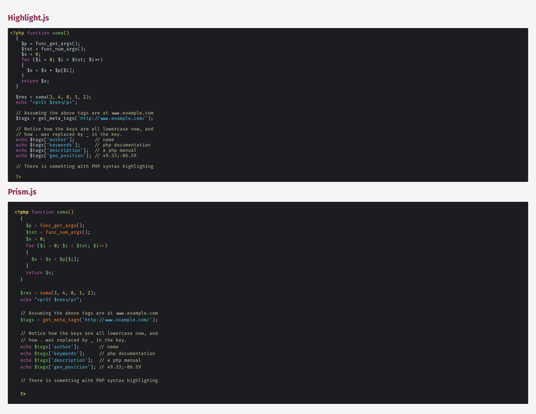Image resolution: width=536 pixels, height=414 pixels.
Task: Click the http://www.example.com/ URL in Highlight.js code
Action: pyautogui.click(x=112, y=118)
